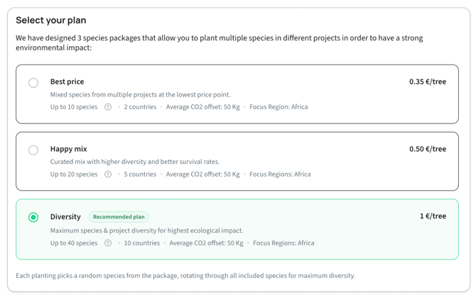Click the 0.35 €/tree price label
Image resolution: width=476 pixels, height=300 pixels.
coord(428,82)
